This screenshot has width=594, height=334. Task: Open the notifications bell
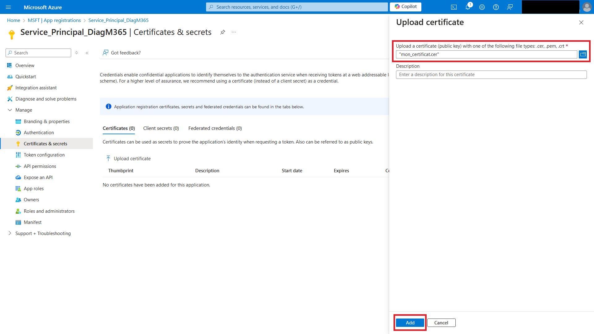[468, 7]
